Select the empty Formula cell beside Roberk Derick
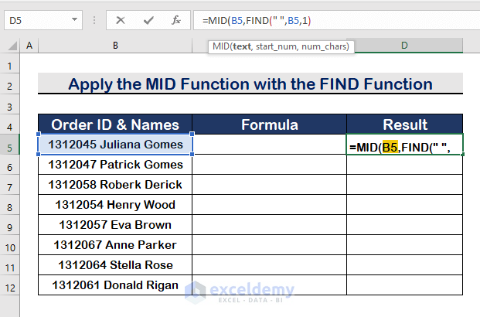Image resolution: width=480 pixels, height=317 pixels. 270,184
